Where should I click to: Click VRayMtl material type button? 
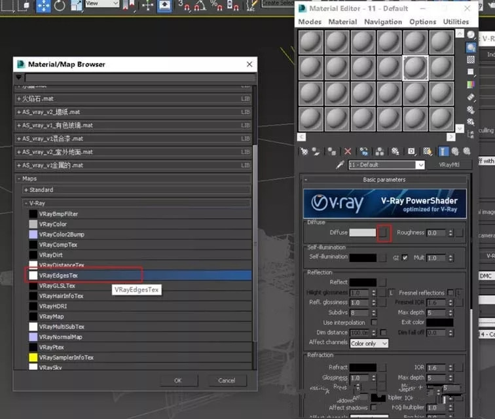pyautogui.click(x=449, y=165)
